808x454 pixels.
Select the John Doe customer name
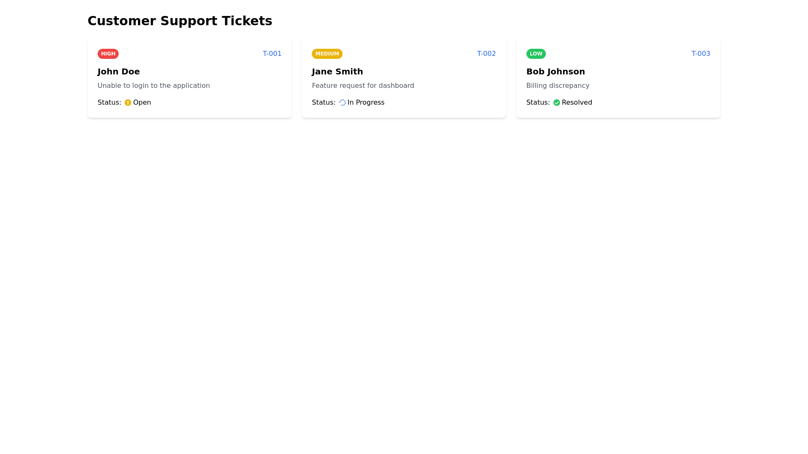pos(119,71)
